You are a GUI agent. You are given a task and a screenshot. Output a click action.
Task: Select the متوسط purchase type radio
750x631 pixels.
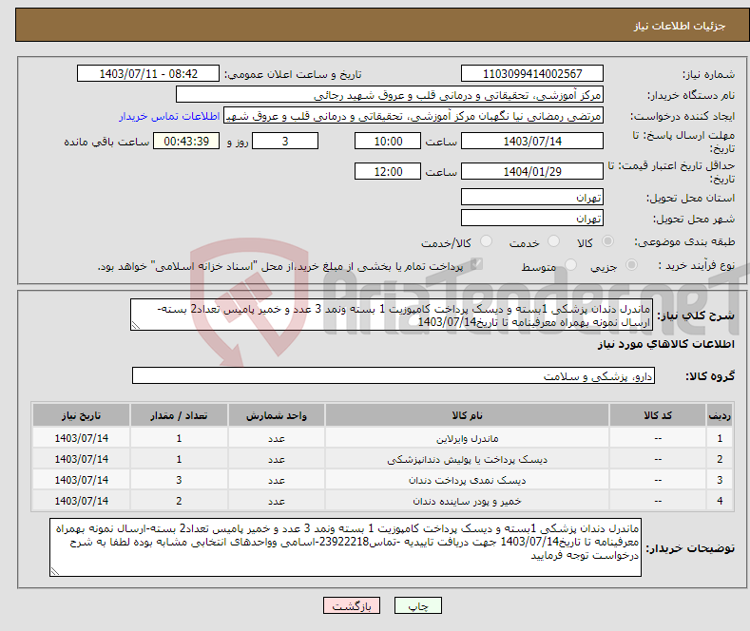click(570, 265)
